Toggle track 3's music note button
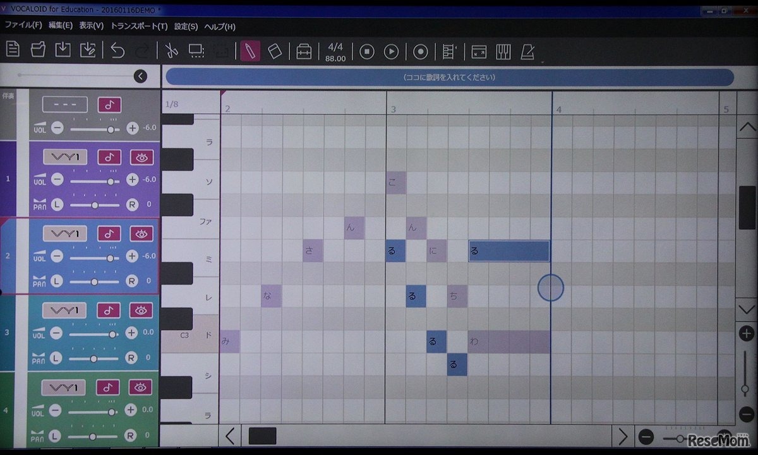Viewport: 758px width, 455px height. tap(109, 310)
